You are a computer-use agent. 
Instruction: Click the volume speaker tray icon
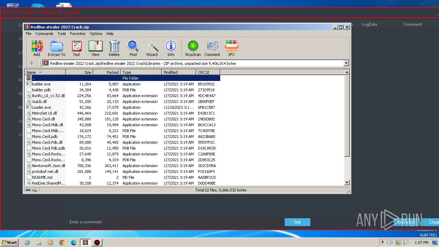(390, 243)
